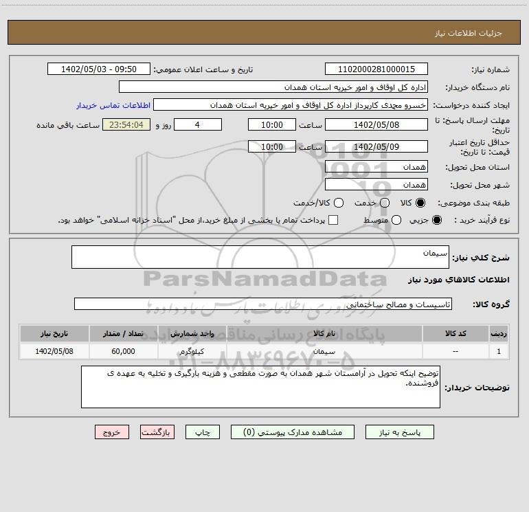Click the ایجاد کننده درخواست field

click(x=291, y=104)
